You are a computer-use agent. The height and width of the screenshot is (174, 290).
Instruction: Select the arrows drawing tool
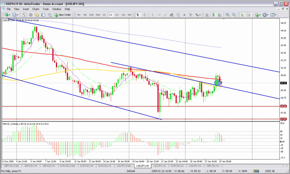click(197, 14)
